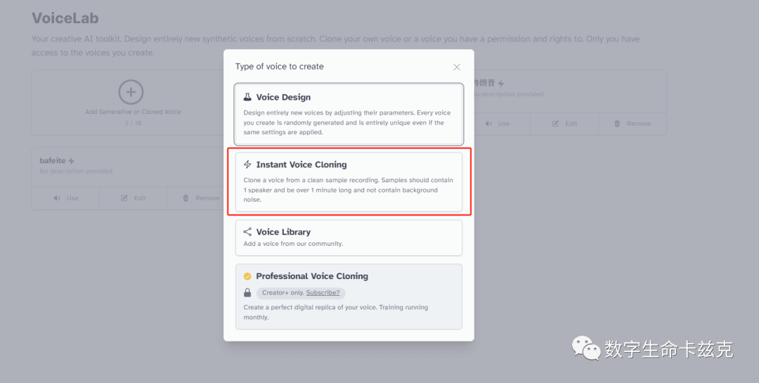Click the Creator+ only badge
Image resolution: width=759 pixels, height=383 pixels.
[301, 292]
